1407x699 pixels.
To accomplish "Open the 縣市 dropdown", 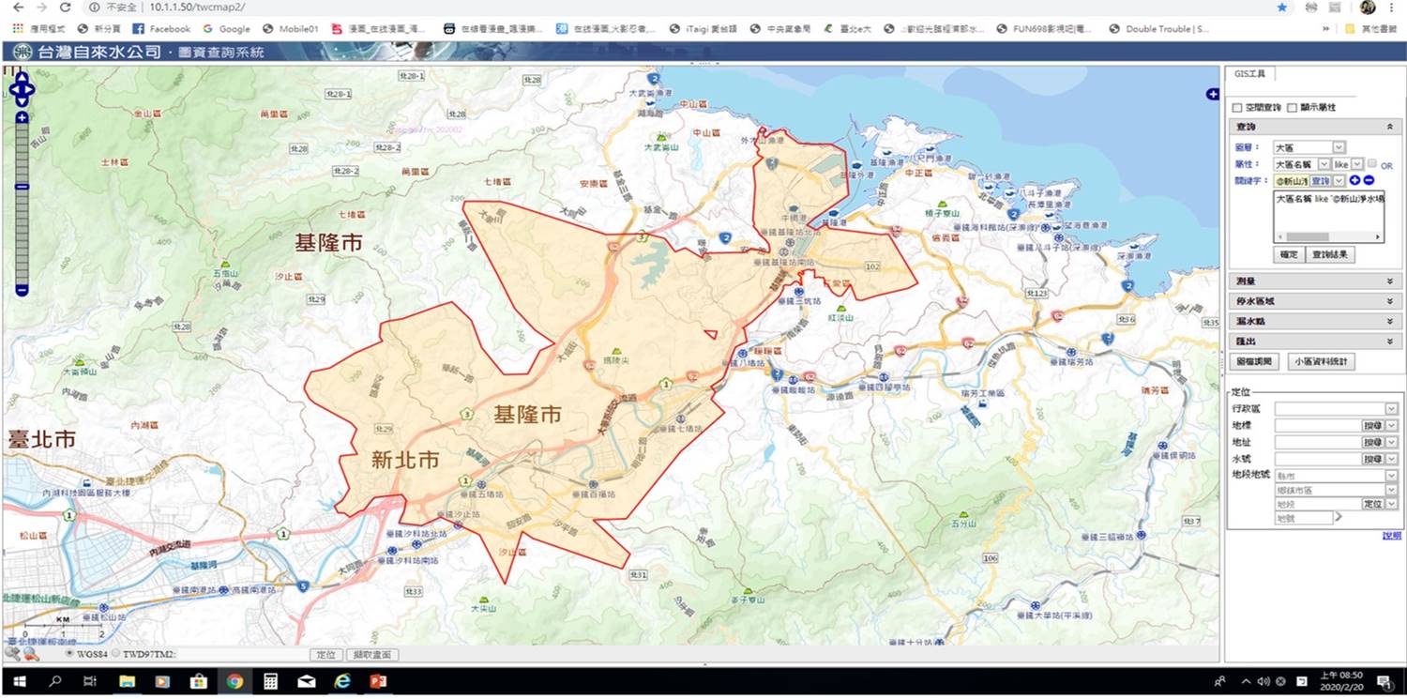I will point(1336,476).
